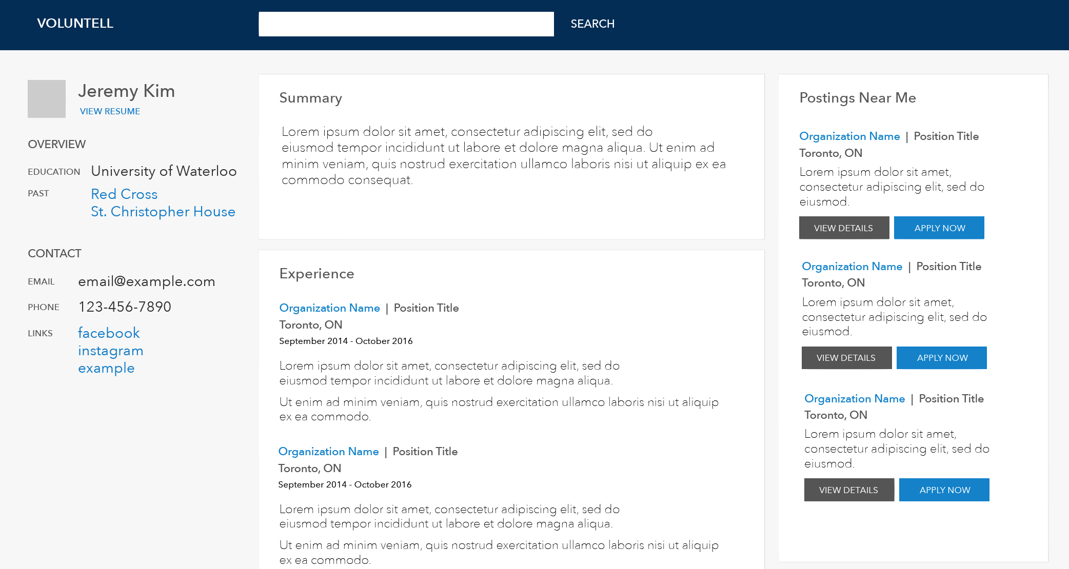Click the SEARCH button
The image size is (1069, 569).
[x=592, y=24]
